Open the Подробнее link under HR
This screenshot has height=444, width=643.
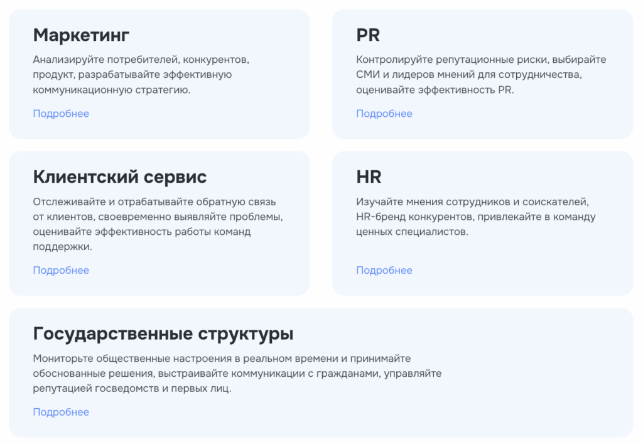[384, 270]
